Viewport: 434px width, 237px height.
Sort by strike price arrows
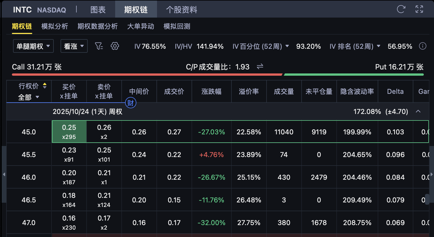(x=45, y=86)
